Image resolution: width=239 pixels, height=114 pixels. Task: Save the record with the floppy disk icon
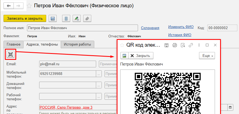tap(53, 19)
